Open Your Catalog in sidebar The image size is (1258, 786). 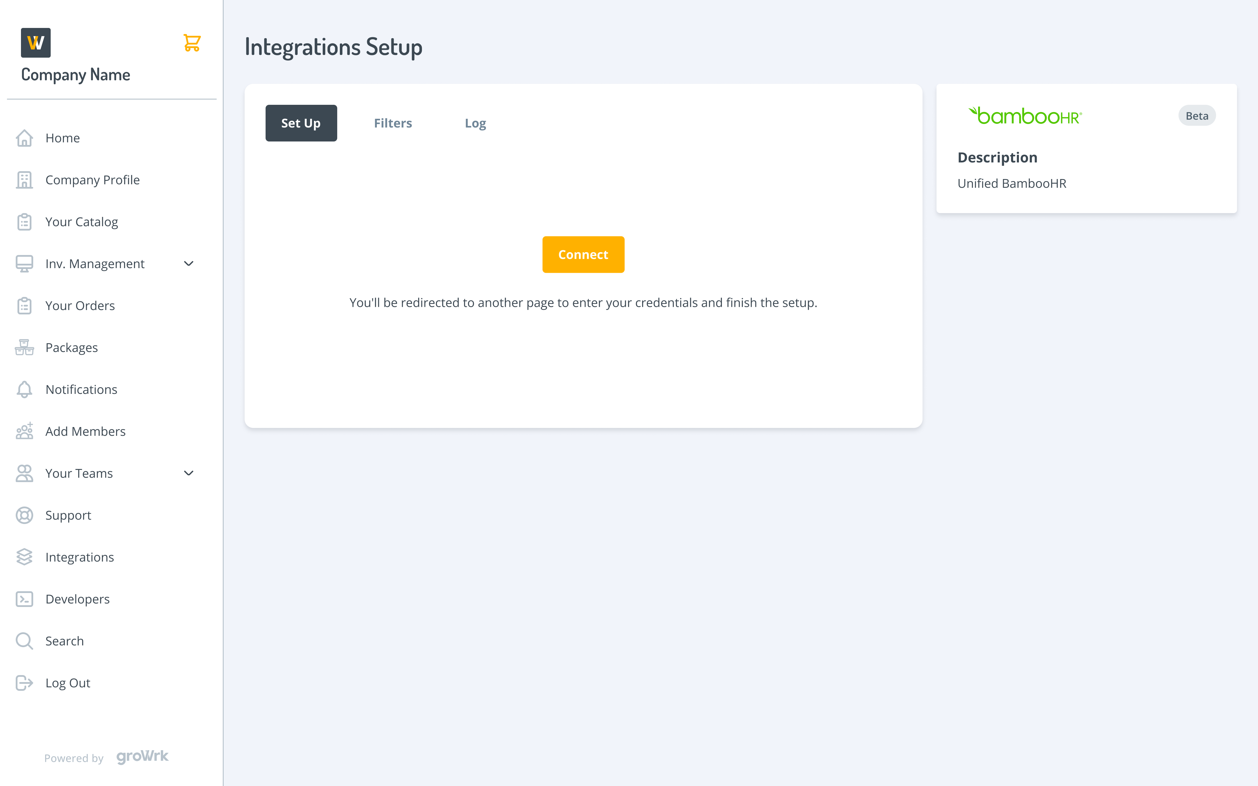point(82,222)
